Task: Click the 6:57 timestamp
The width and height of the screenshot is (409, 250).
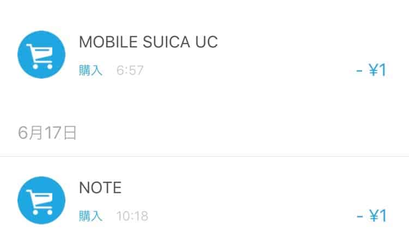Action: point(130,70)
